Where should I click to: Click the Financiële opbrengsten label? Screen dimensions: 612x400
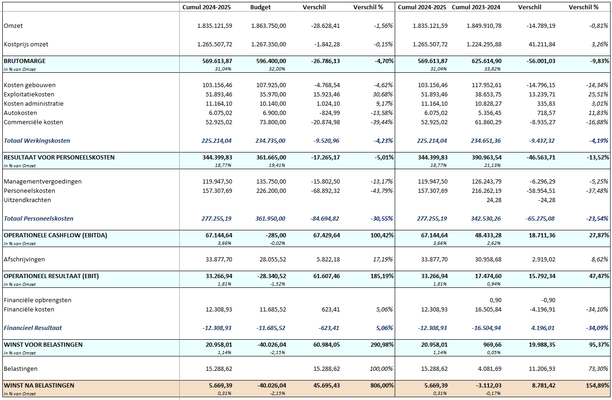tap(38, 300)
